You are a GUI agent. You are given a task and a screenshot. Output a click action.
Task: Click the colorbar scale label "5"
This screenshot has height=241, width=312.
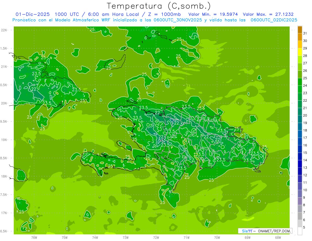(304, 227)
